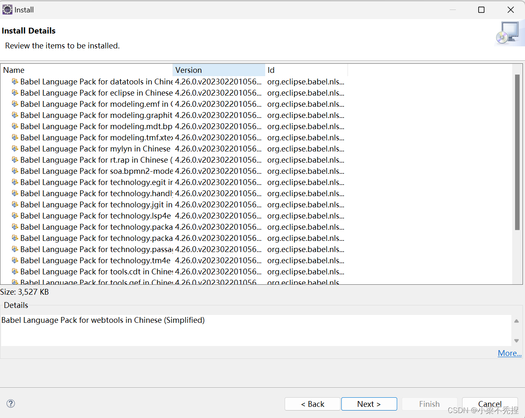Select the tools.cdt language pack icon
Viewport: 525px width, 418px height.
15,271
